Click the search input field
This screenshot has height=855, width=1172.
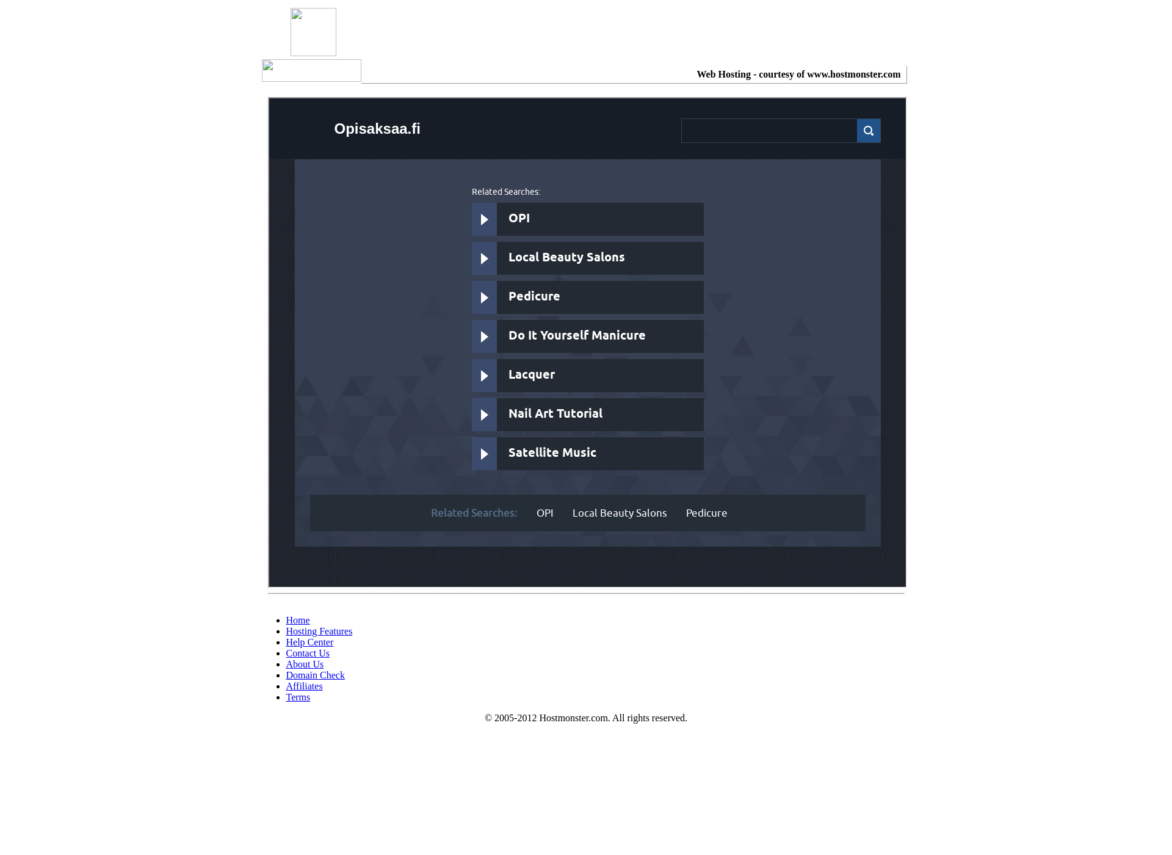[768, 130]
